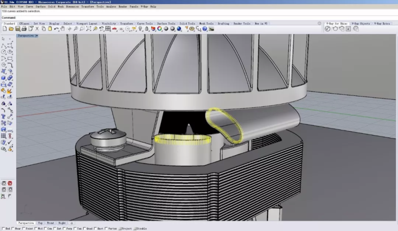Click the Print icon in Standard toolbar

click(23, 29)
